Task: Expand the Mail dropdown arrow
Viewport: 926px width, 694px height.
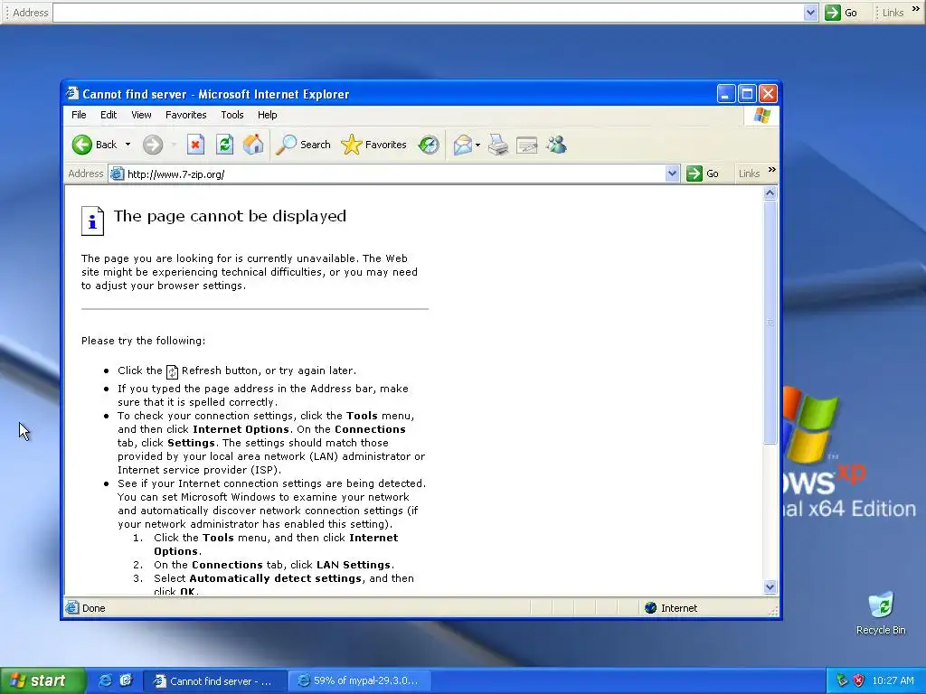Action: point(477,145)
